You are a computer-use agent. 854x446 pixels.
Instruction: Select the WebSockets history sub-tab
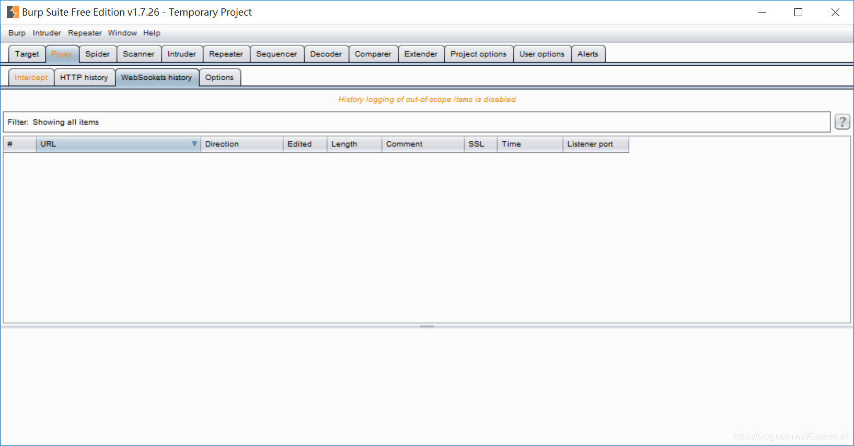[x=157, y=77]
